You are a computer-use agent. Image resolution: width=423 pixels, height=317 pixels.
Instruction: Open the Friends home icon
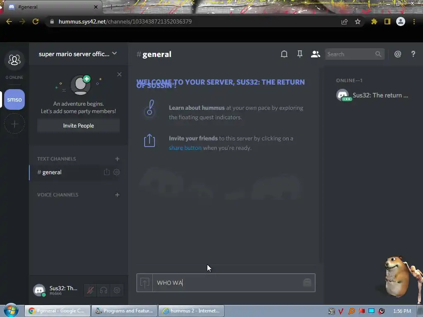click(14, 60)
